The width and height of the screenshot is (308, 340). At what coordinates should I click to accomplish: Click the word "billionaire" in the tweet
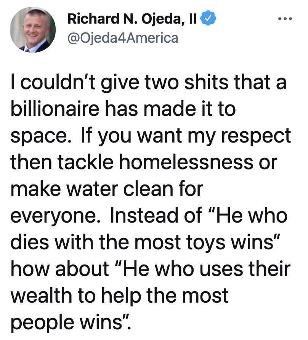tap(55, 108)
